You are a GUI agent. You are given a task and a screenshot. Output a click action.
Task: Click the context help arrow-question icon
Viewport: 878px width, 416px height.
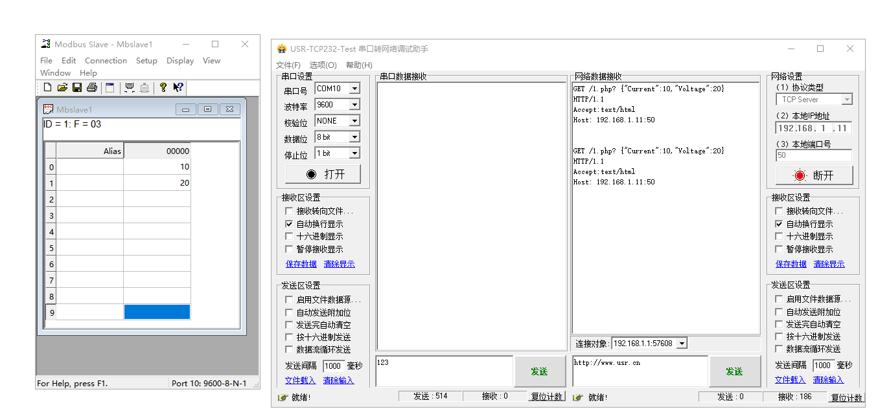point(178,87)
